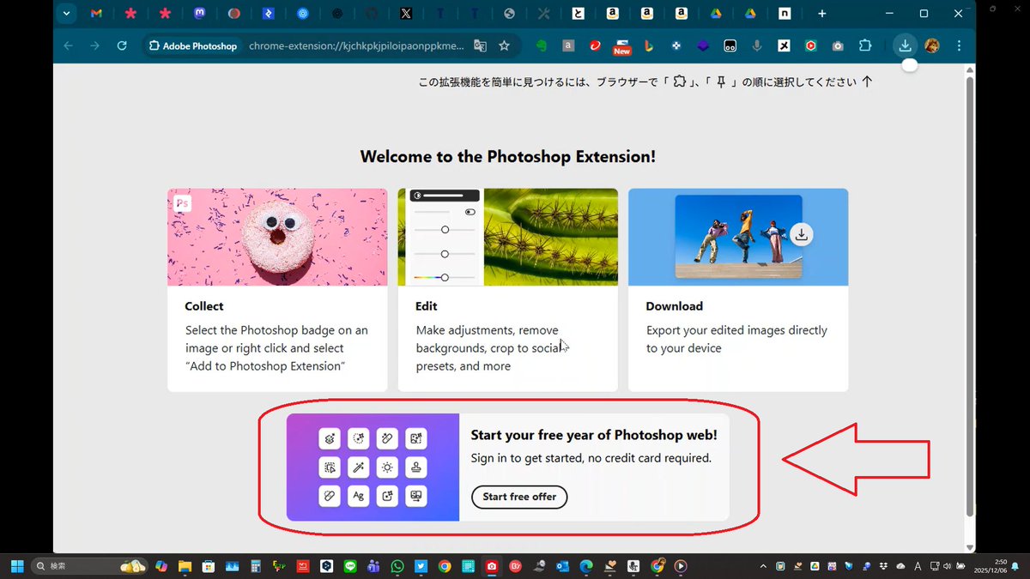Switch to the Mastodon tab

pos(199,14)
